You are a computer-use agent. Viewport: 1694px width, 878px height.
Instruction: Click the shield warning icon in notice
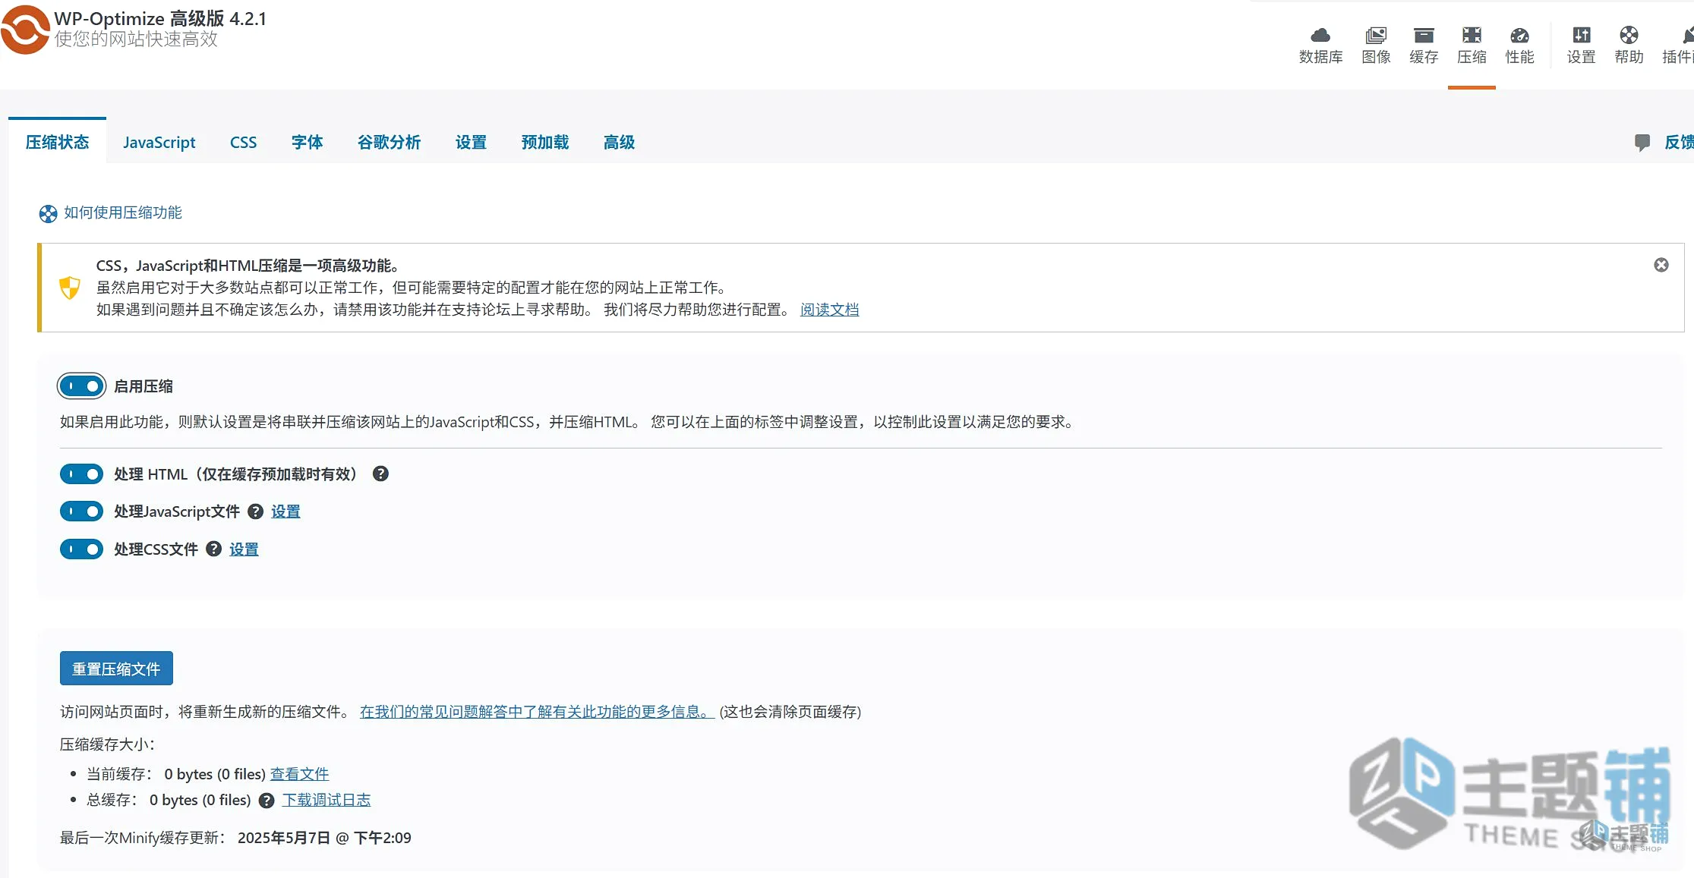pos(69,288)
